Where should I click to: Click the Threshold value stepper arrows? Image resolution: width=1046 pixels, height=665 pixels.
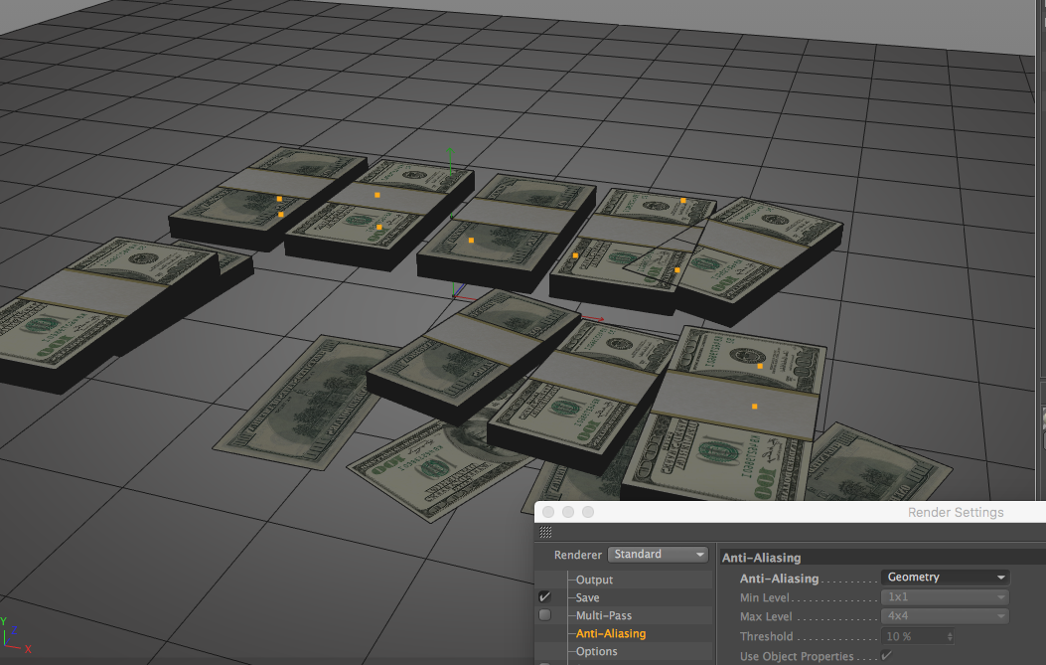(x=950, y=636)
